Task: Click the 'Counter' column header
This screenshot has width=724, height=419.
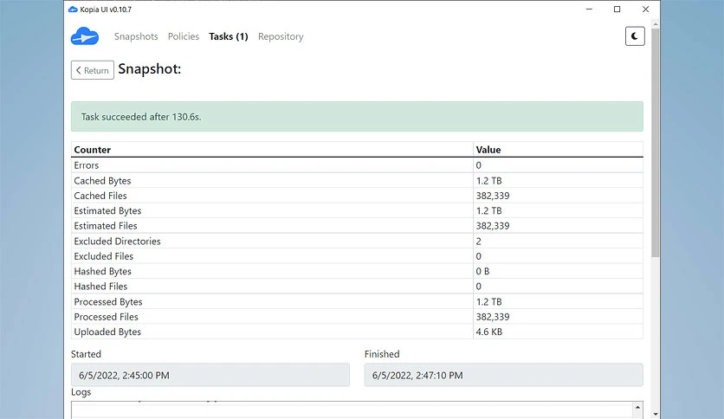Action: click(93, 150)
